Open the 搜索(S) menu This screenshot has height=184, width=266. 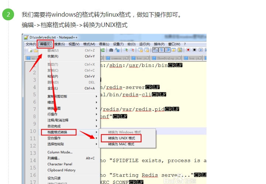pyautogui.click(x=59, y=44)
